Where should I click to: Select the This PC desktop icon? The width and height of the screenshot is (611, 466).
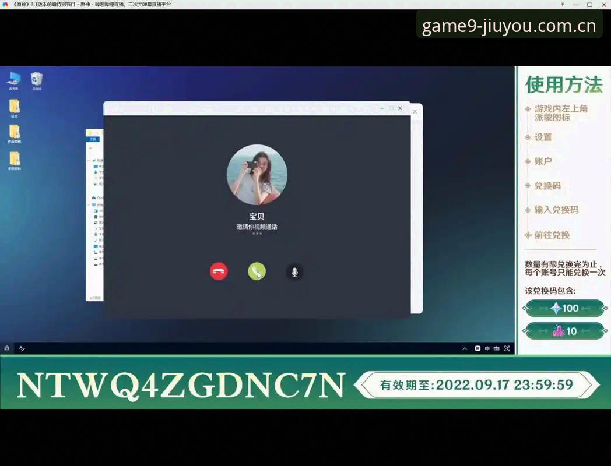[13, 81]
